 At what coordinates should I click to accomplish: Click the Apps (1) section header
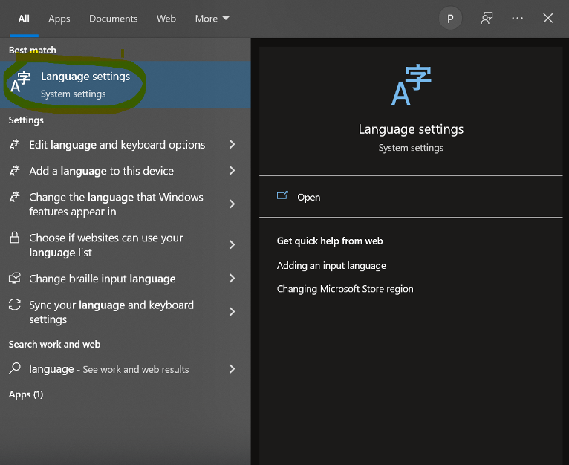(x=26, y=394)
